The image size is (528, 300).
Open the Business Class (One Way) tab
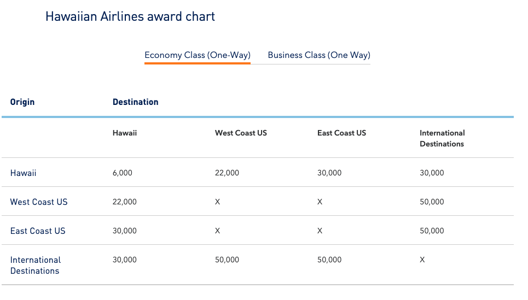coord(319,55)
